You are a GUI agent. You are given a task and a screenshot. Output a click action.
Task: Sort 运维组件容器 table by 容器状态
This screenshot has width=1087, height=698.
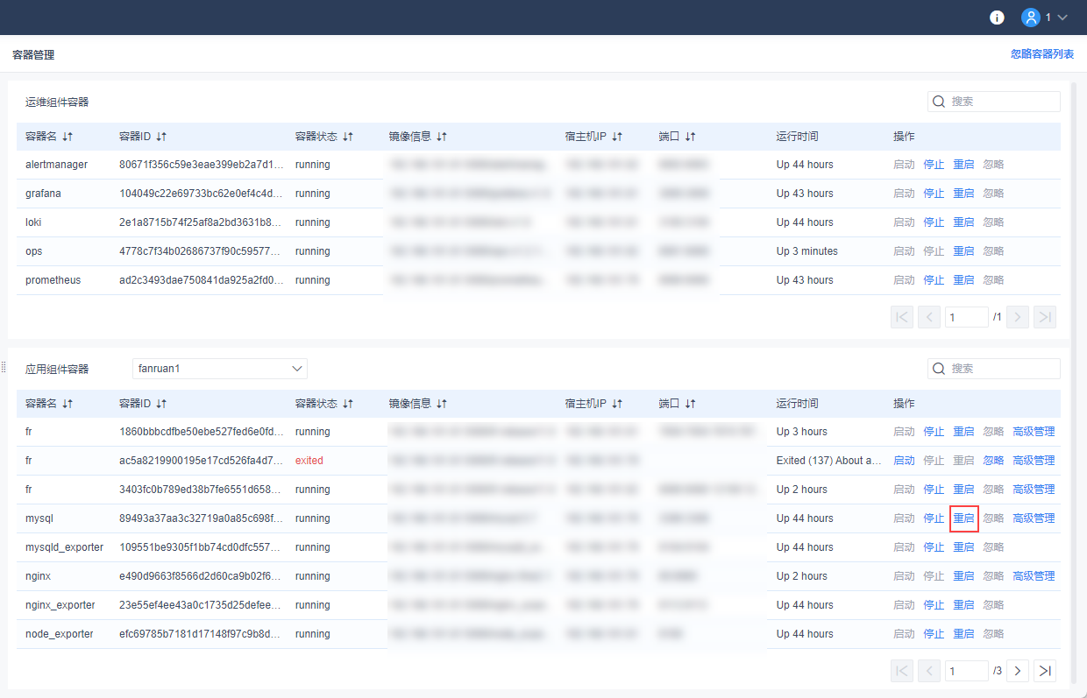pyautogui.click(x=348, y=137)
